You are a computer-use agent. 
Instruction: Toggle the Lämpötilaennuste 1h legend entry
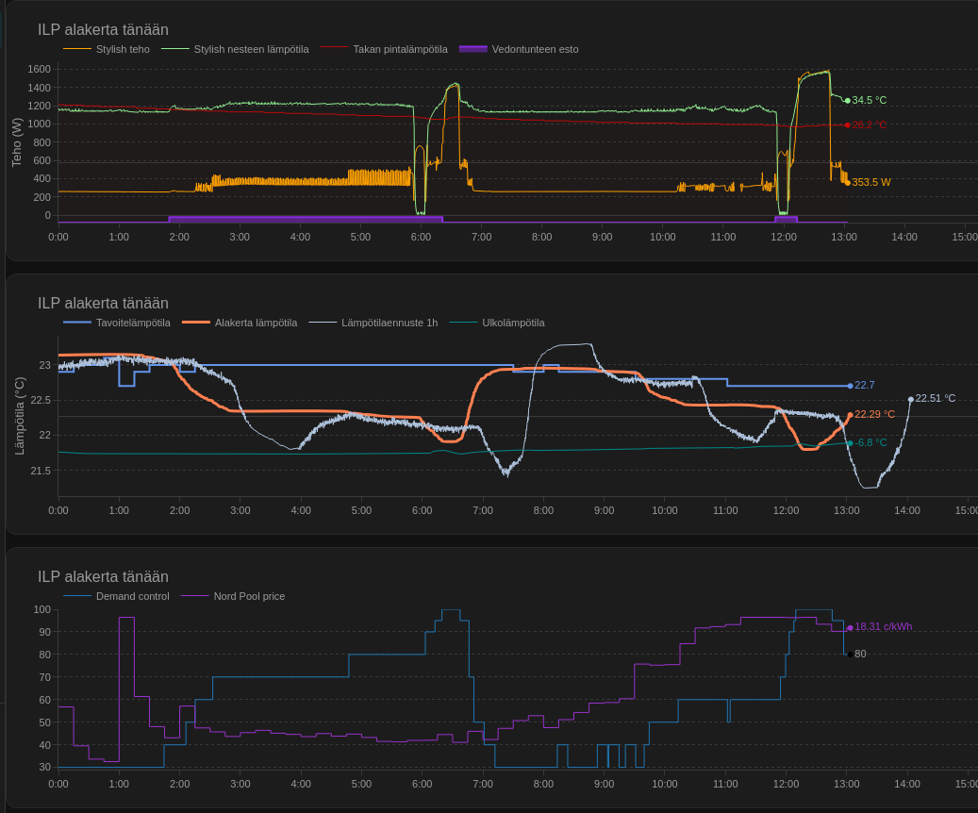pyautogui.click(x=389, y=323)
